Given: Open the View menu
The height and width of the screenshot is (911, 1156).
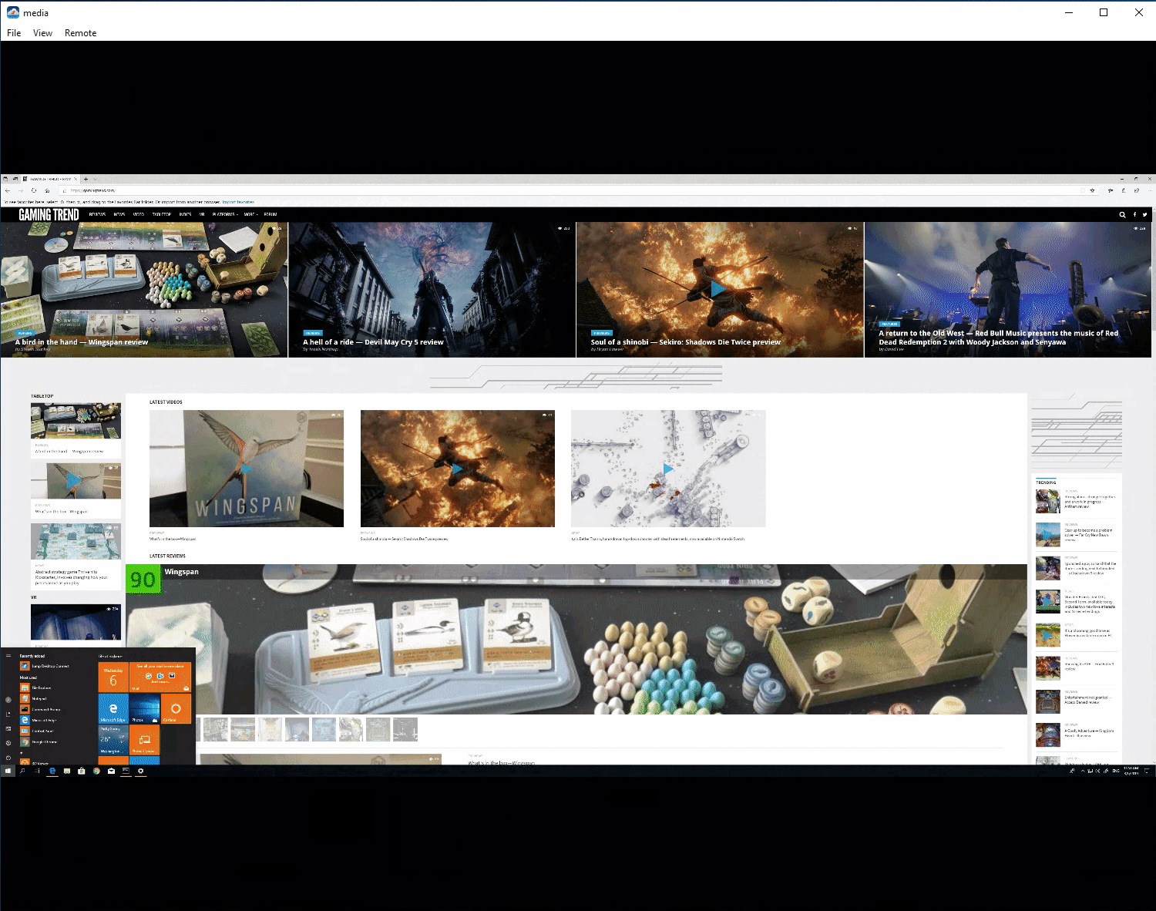Looking at the screenshot, I should pyautogui.click(x=42, y=33).
